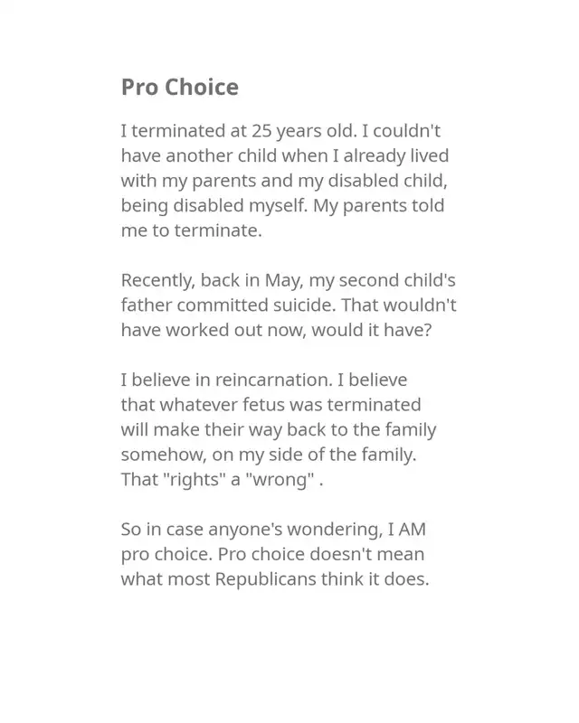This screenshot has height=723, width=579.
Task: Click the line "pro choice. Pro choice doesn't mean"
Action: [272, 554]
